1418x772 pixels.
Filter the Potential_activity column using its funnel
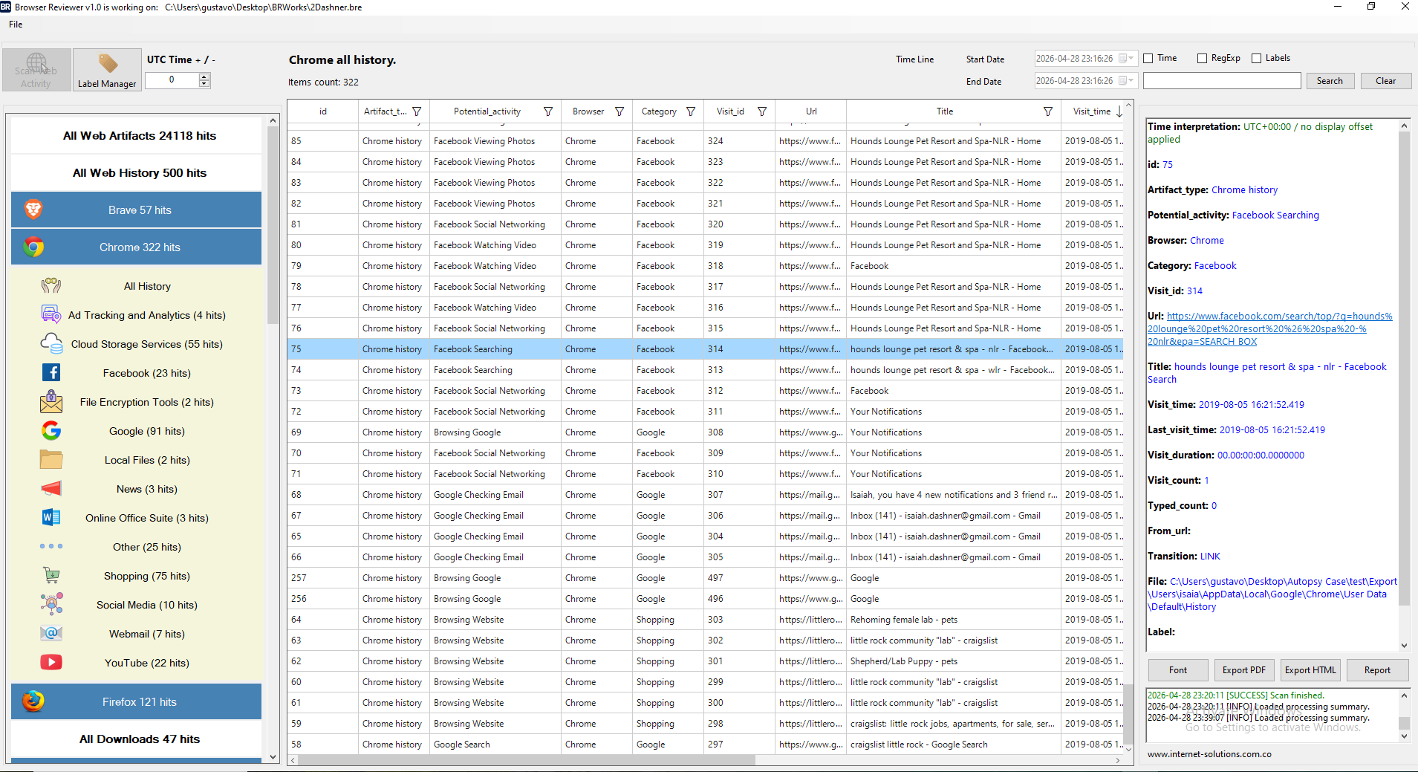pyautogui.click(x=548, y=111)
